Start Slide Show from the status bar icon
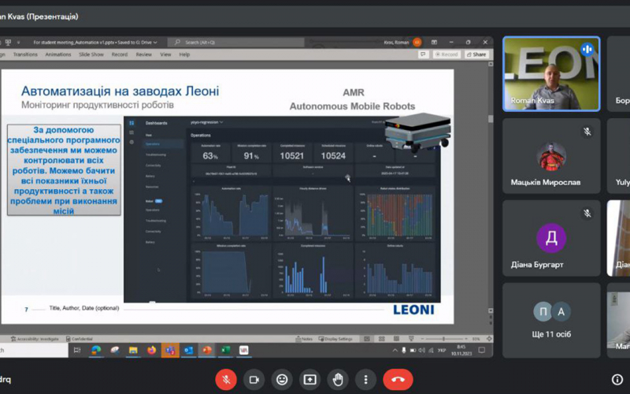630x394 pixels. (x=411, y=339)
